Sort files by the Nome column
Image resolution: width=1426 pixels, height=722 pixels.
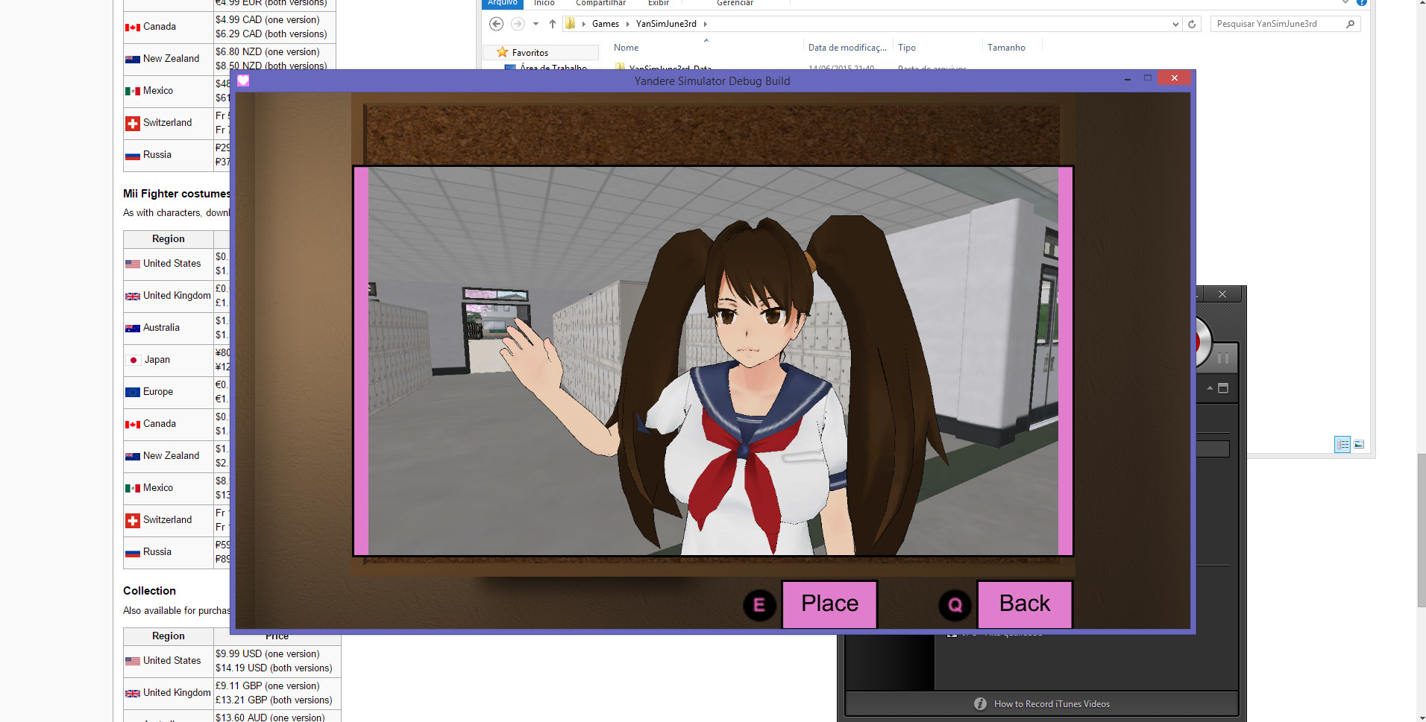[626, 48]
